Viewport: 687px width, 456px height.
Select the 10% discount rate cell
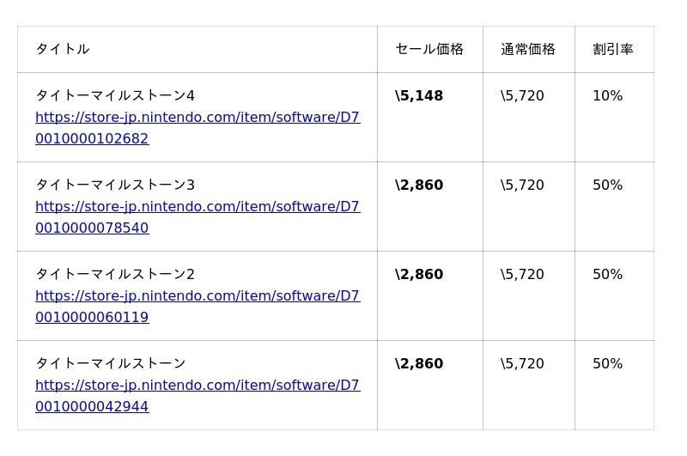coord(607,96)
